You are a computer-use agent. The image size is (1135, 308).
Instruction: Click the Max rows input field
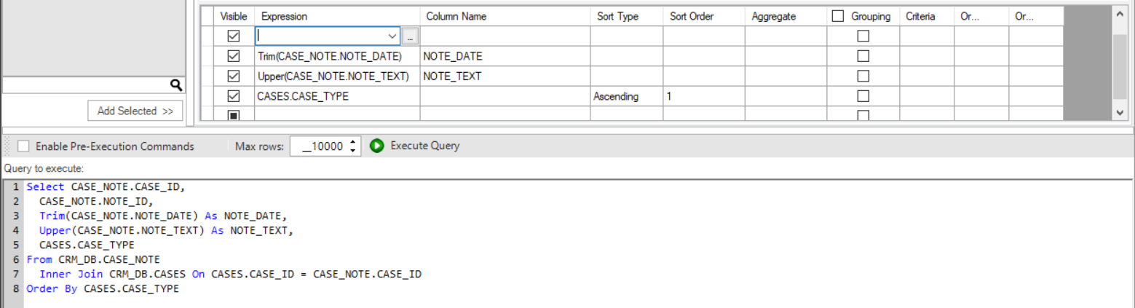[319, 146]
